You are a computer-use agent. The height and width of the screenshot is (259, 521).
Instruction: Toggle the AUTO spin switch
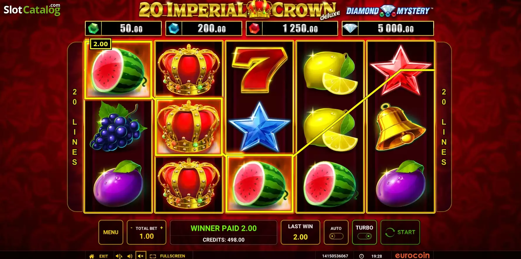[x=336, y=236]
